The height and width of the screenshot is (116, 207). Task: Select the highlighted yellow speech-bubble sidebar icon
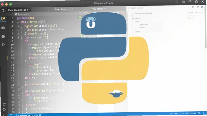tap(3, 19)
